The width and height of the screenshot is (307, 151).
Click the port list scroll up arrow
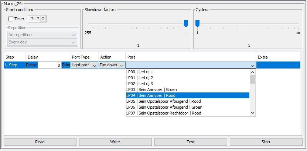tap(252, 72)
